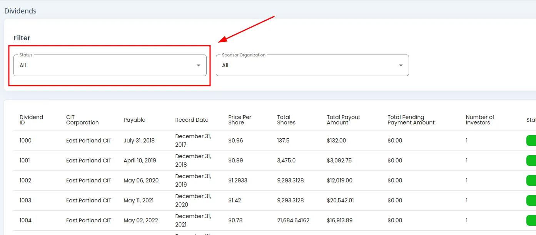This screenshot has width=536, height=235.
Task: Click Total Pending Payment Amount header
Action: click(411, 120)
